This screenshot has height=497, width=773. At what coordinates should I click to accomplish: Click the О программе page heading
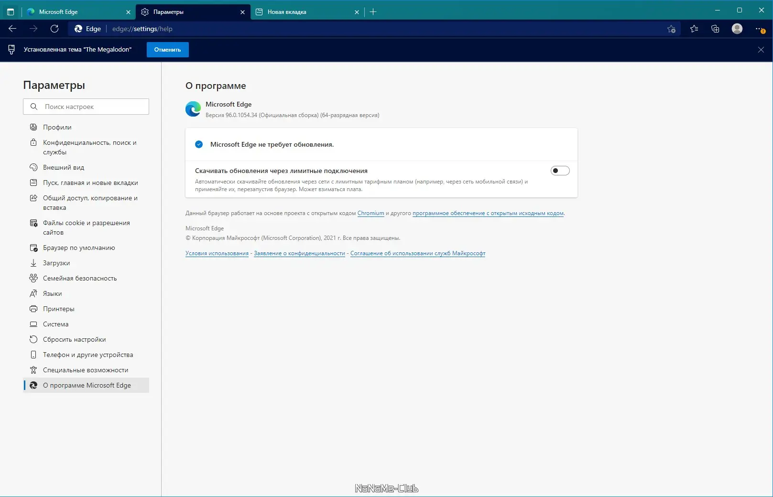216,86
